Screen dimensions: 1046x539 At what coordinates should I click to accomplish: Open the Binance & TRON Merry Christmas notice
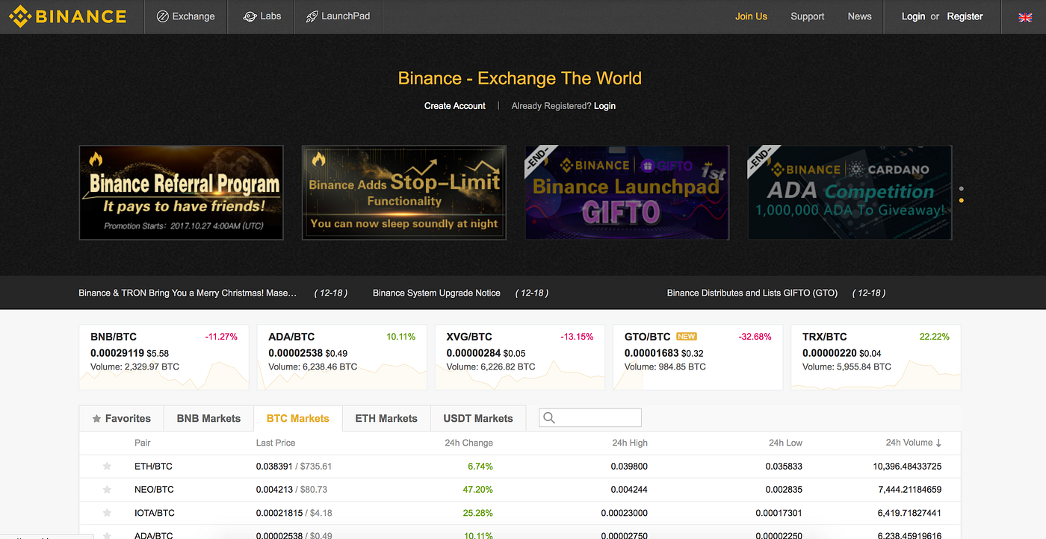188,293
